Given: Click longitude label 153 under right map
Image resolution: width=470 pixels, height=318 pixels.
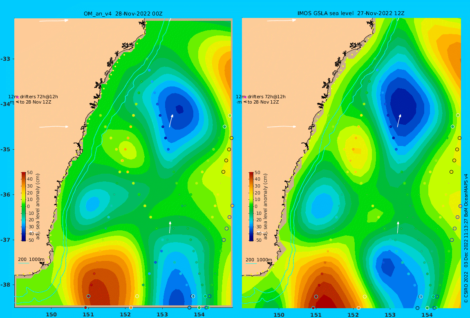Looking at the screenshot, I should [x=390, y=315].
